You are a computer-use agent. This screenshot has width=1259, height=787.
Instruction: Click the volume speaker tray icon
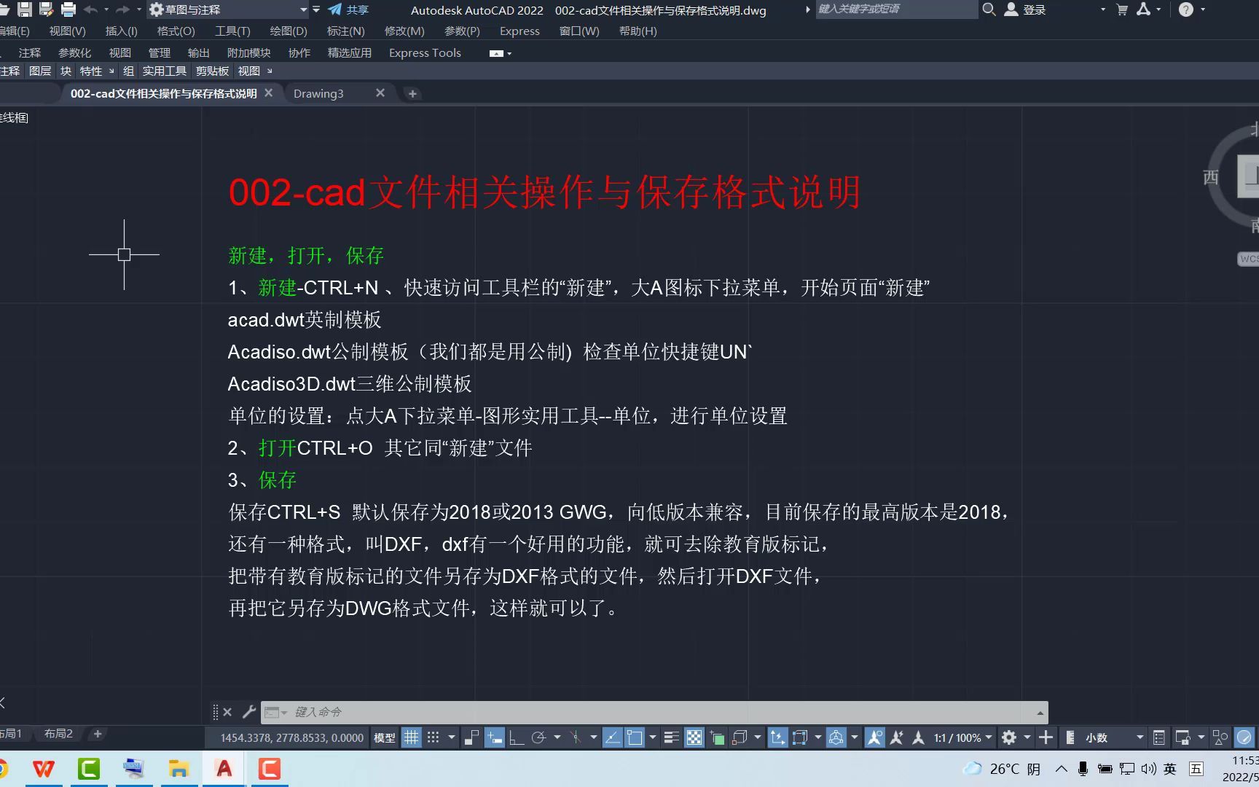[x=1148, y=769]
